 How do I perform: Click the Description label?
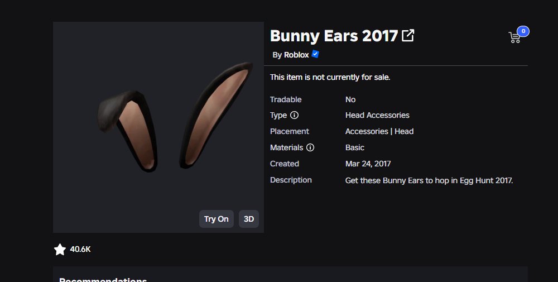pos(291,180)
